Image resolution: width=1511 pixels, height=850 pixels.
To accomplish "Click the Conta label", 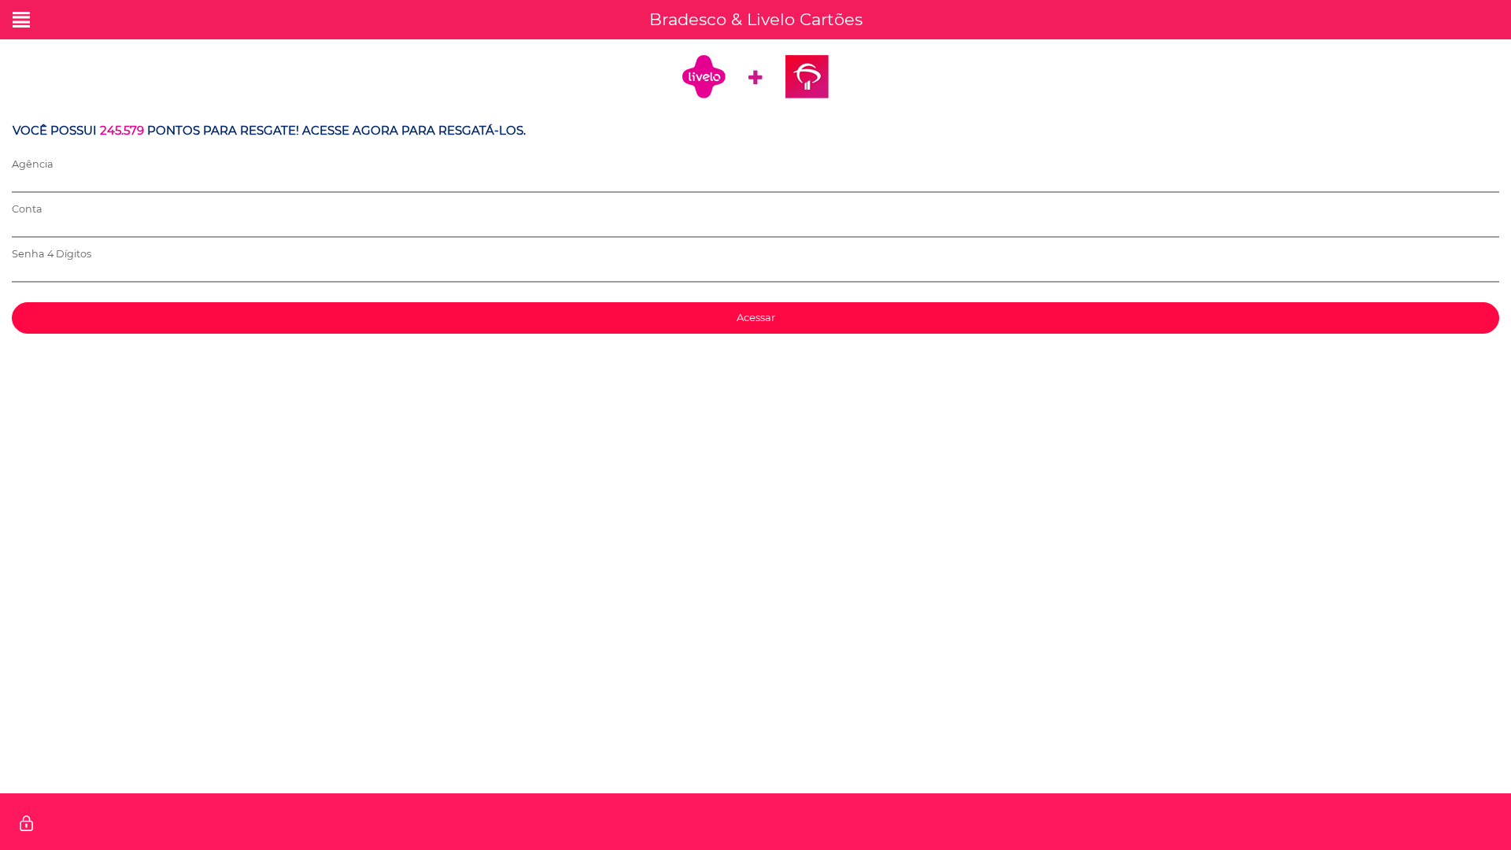I will [x=27, y=209].
